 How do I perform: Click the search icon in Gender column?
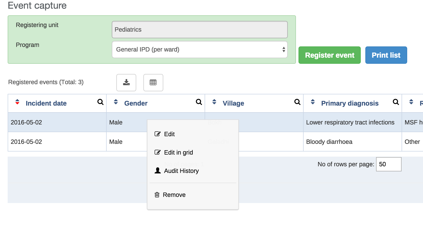click(199, 102)
